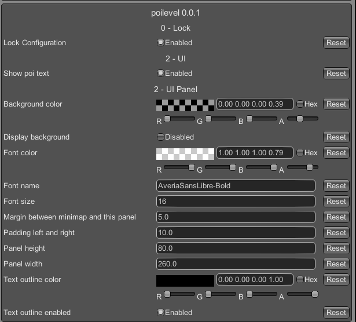Click Background color A slider
The height and width of the screenshot is (322, 356).
pos(303,119)
